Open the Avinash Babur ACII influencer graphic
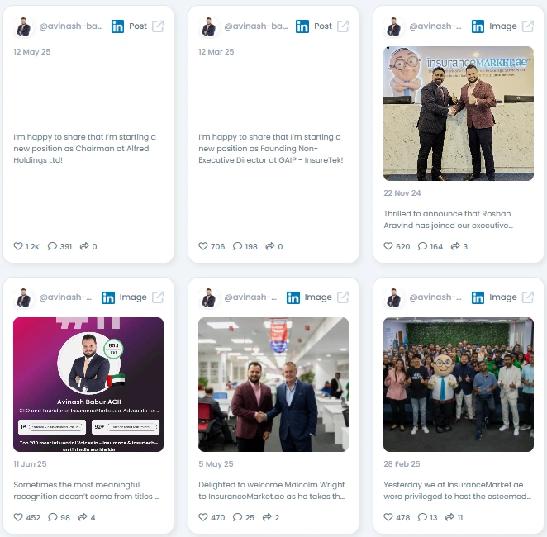The height and width of the screenshot is (537, 547). 88,385
